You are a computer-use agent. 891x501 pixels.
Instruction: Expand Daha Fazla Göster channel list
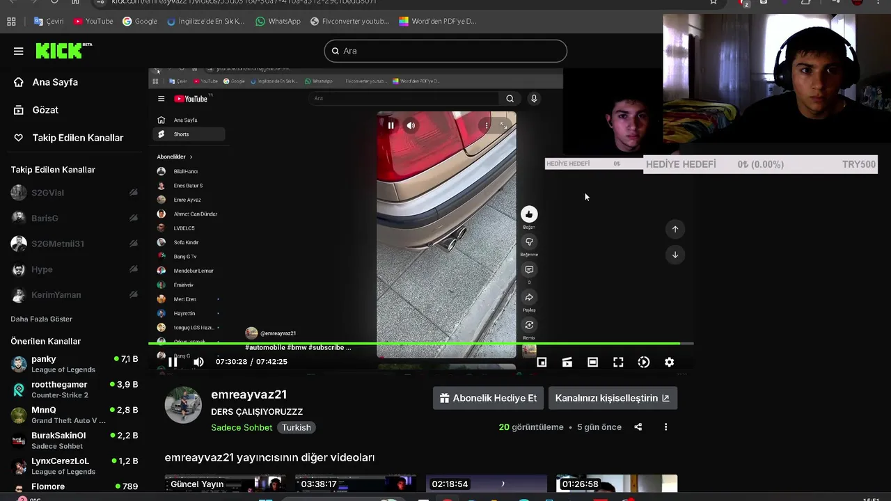tap(42, 319)
